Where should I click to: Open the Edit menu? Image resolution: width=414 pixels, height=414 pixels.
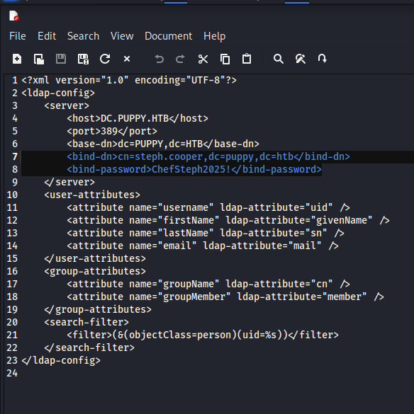[47, 36]
